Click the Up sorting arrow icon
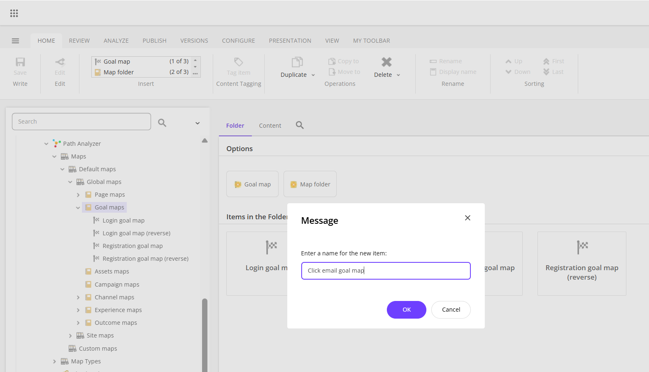The height and width of the screenshot is (372, 649). tap(509, 61)
